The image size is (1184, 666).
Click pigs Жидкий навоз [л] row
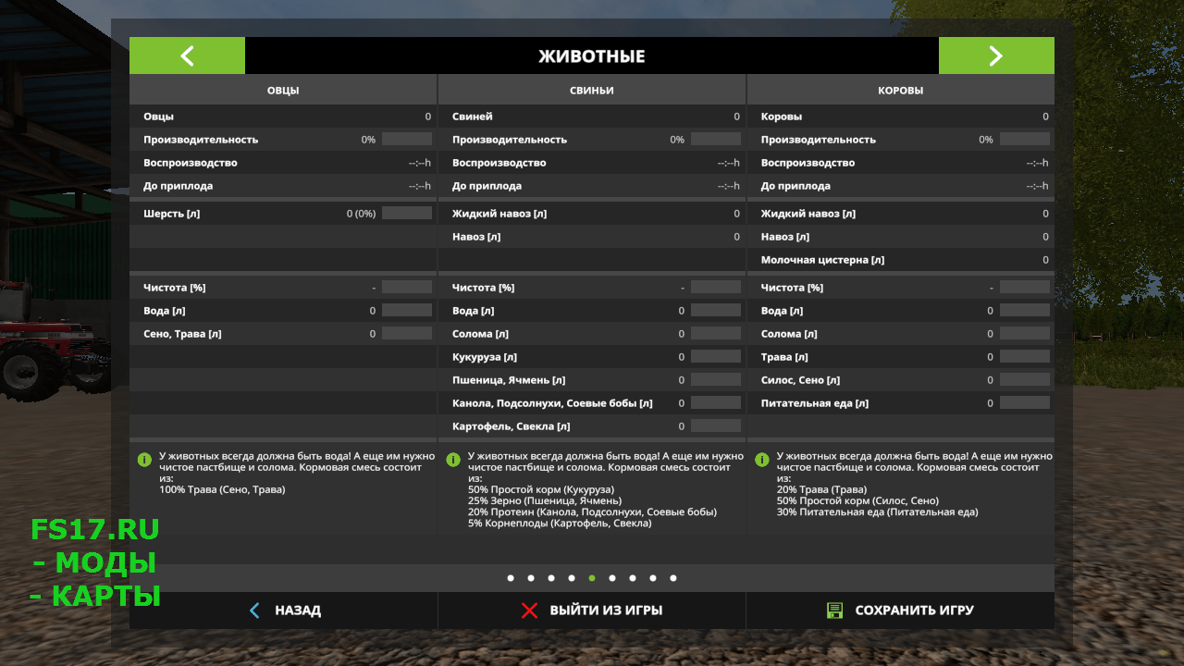click(x=592, y=214)
